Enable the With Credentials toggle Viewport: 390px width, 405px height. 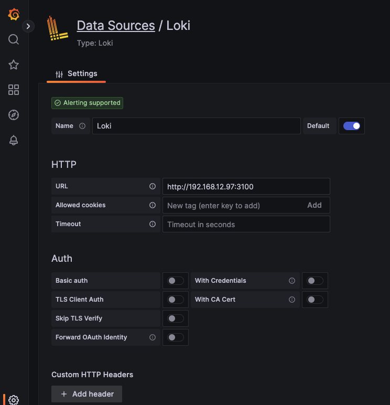click(x=315, y=281)
